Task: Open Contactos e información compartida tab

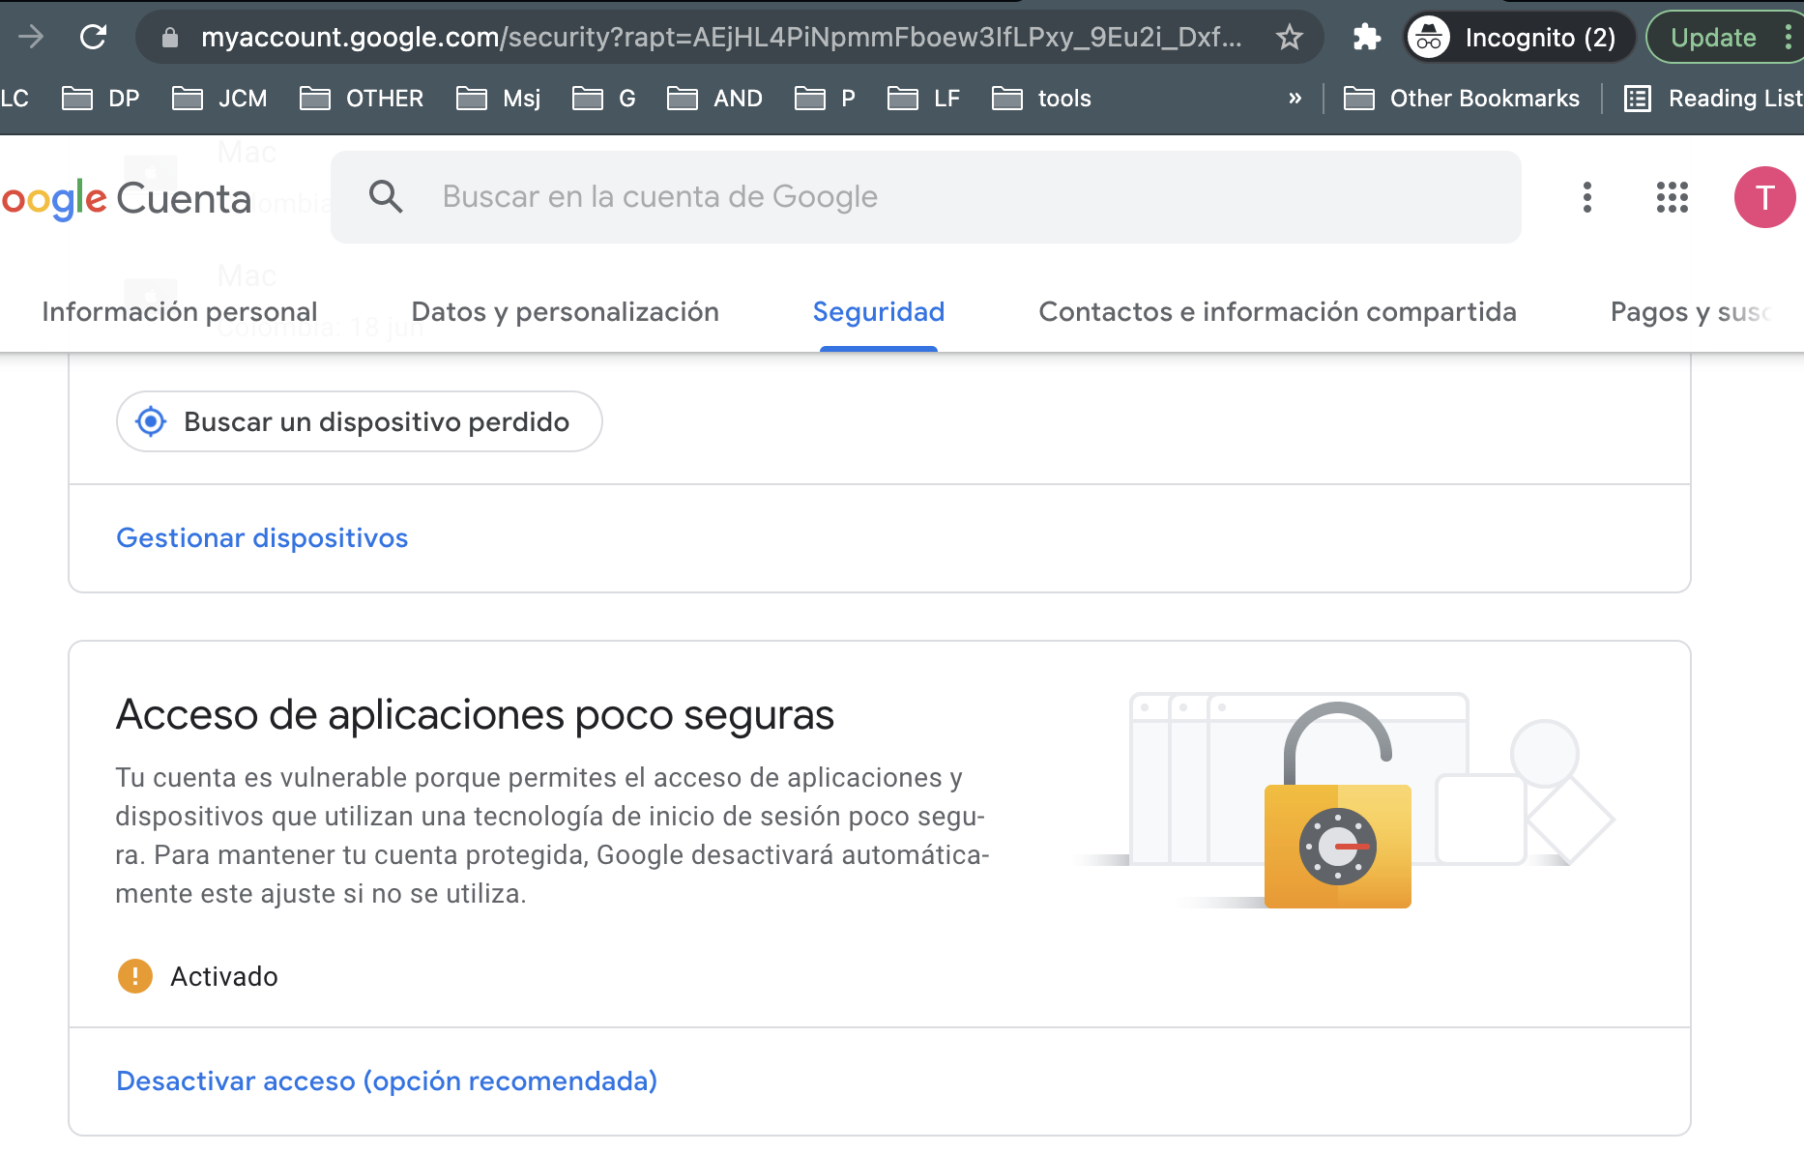Action: [x=1277, y=312]
